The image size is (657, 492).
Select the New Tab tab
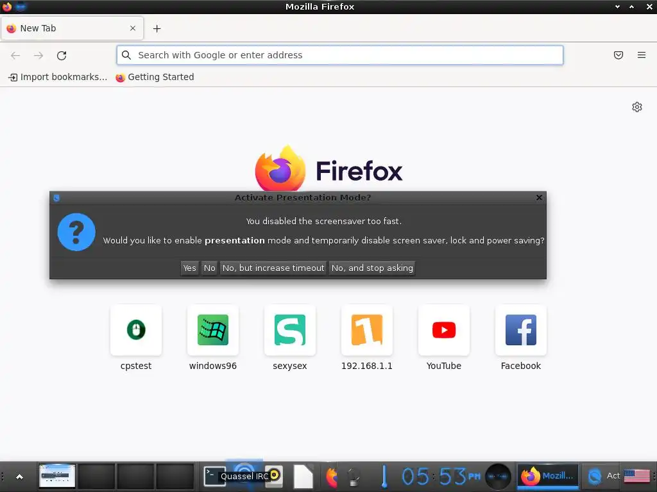click(x=72, y=28)
